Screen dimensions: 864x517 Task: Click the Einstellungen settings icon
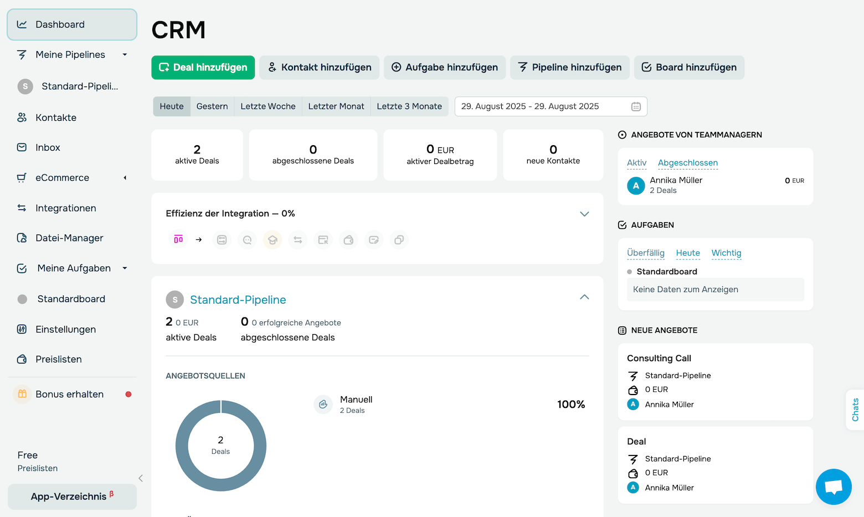[x=22, y=329]
